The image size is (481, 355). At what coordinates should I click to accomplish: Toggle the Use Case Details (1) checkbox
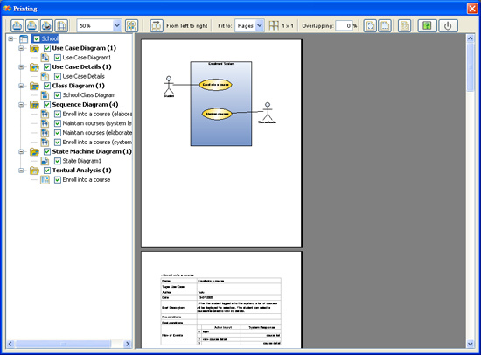coord(47,66)
